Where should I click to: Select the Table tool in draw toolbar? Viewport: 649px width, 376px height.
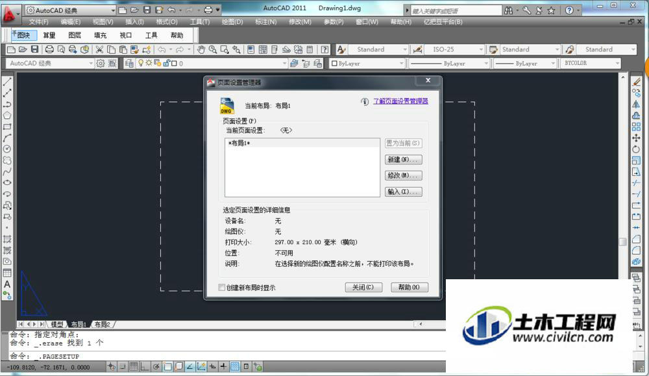point(7,273)
